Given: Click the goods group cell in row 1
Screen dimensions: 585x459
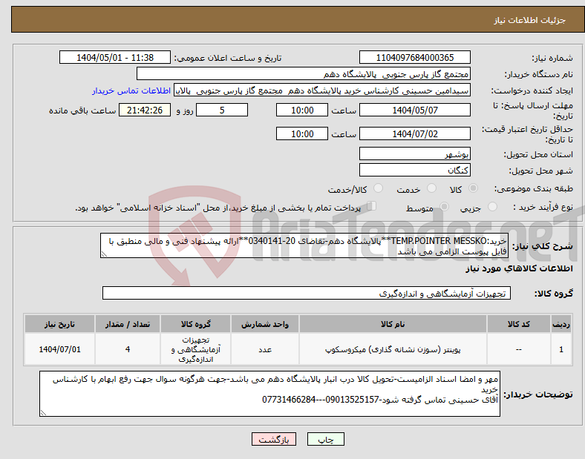Looking at the screenshot, I should (x=196, y=349).
